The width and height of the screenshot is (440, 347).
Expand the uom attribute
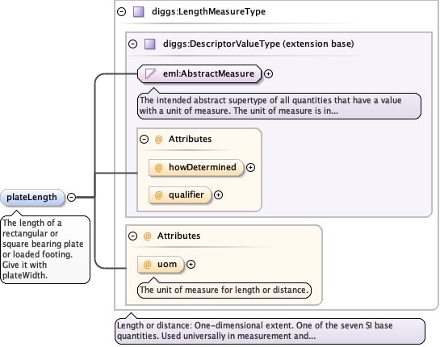click(x=191, y=264)
